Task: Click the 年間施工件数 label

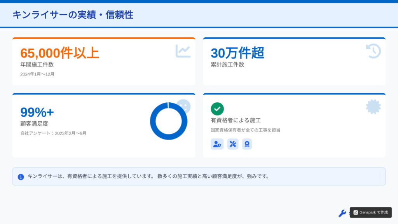Action: click(37, 65)
